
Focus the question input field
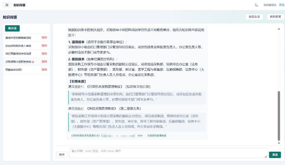click(168, 153)
